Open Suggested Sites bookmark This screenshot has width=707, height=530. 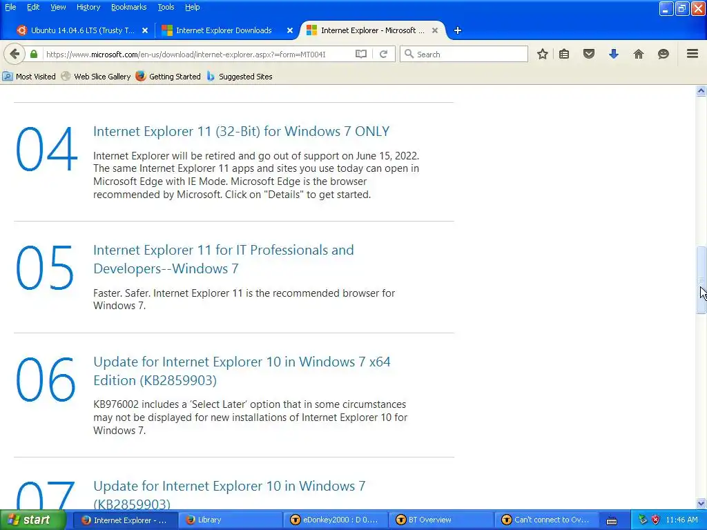(240, 77)
